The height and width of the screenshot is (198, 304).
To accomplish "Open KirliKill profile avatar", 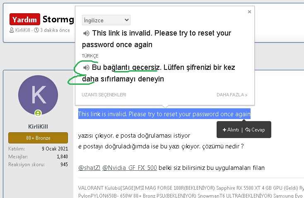I will tap(38, 95).
